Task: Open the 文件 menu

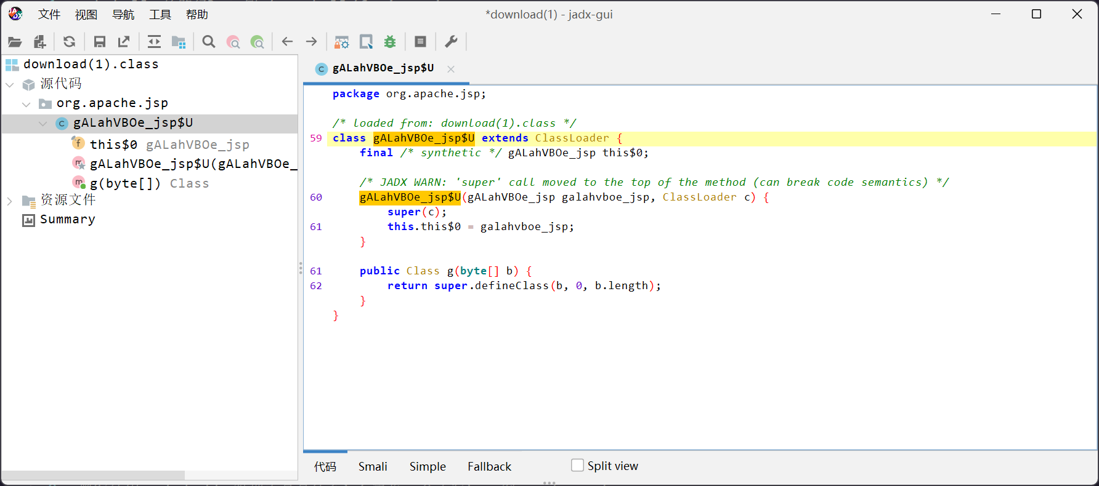Action: 49,14
